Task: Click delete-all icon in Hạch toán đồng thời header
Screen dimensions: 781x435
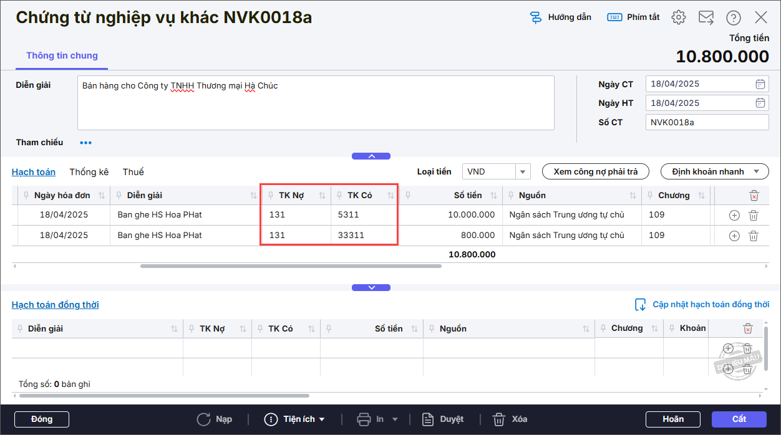Action: tap(747, 328)
